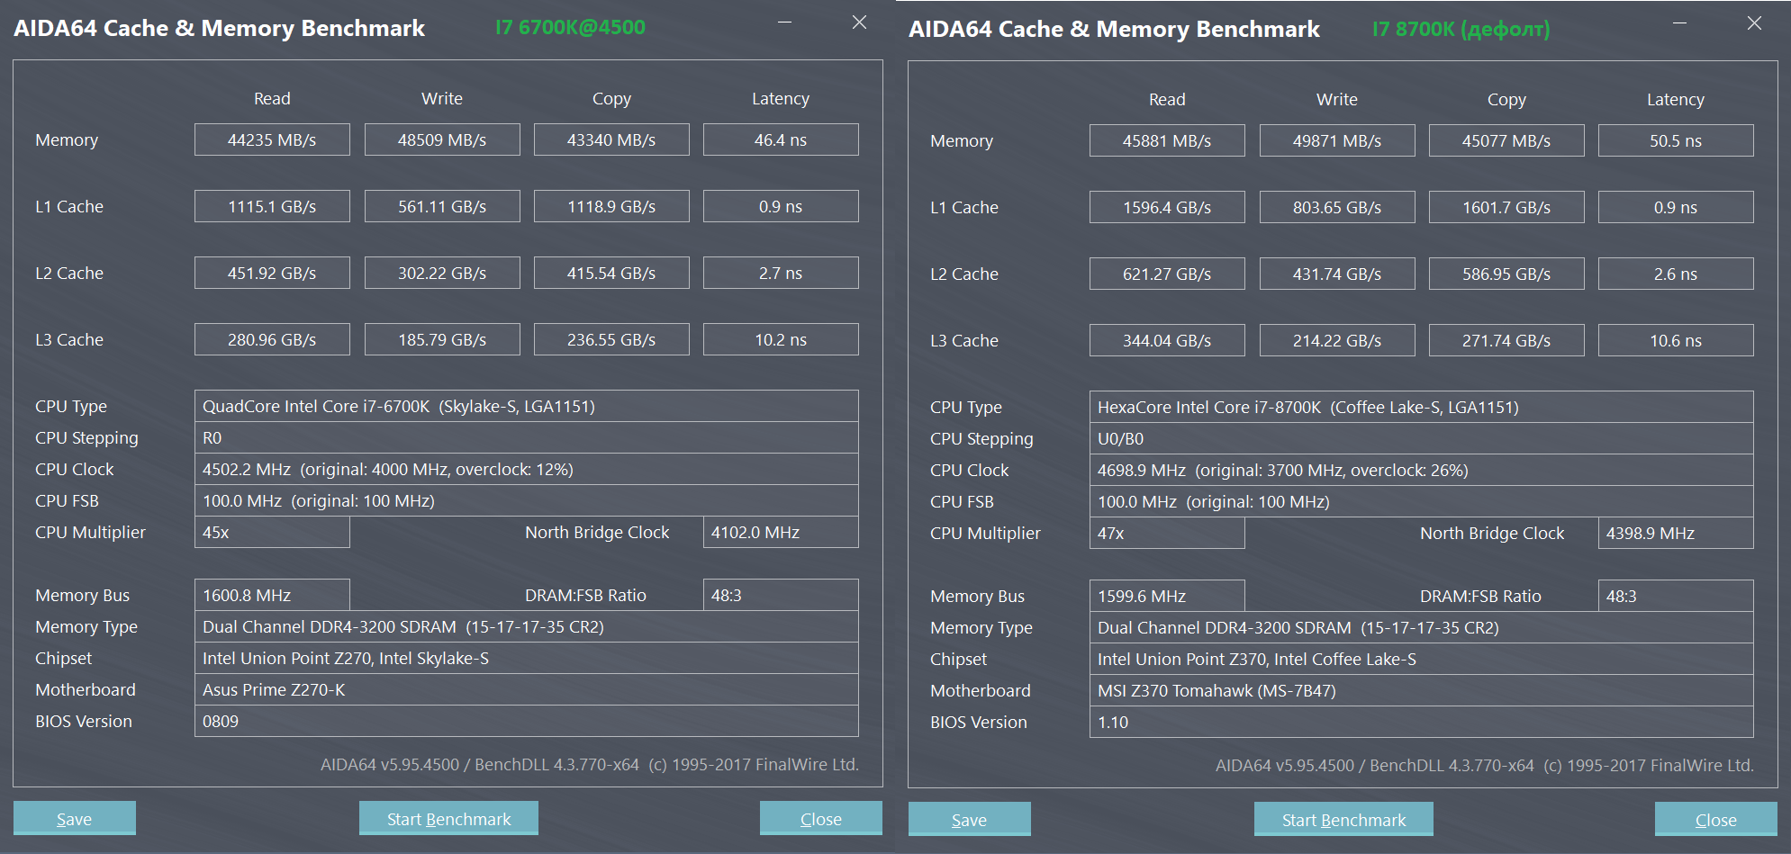Minimize the i7 6700K@4500 benchmark window
The height and width of the screenshot is (854, 1791).
tap(784, 22)
